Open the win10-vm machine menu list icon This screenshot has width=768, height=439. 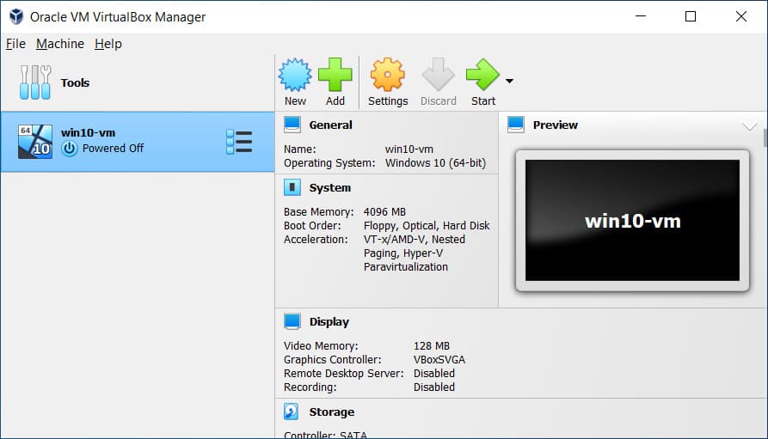tap(238, 142)
